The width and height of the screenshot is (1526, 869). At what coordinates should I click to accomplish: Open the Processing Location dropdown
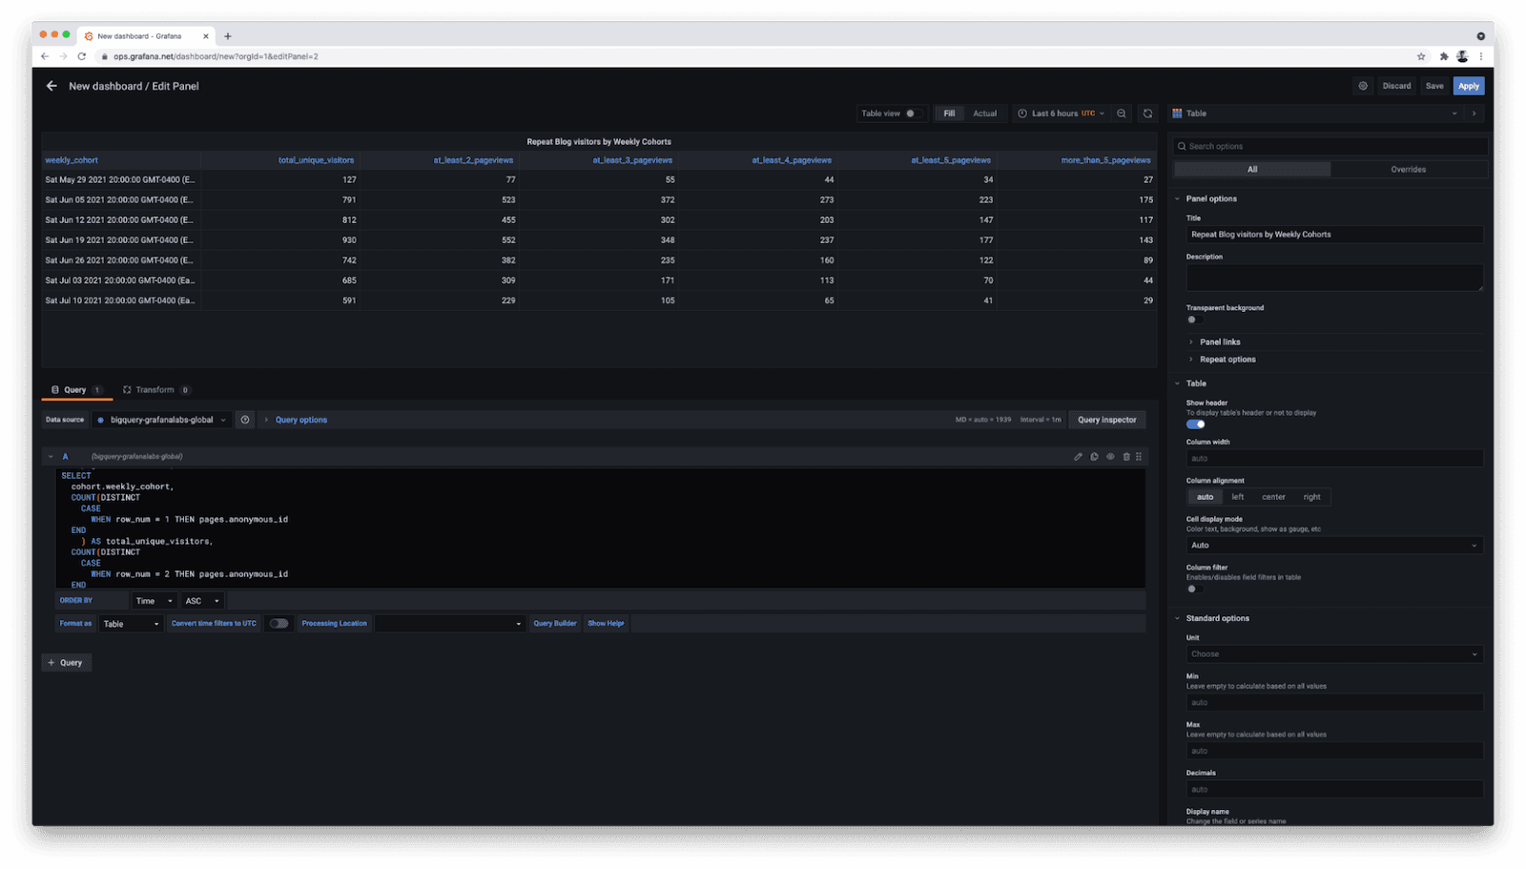point(450,624)
